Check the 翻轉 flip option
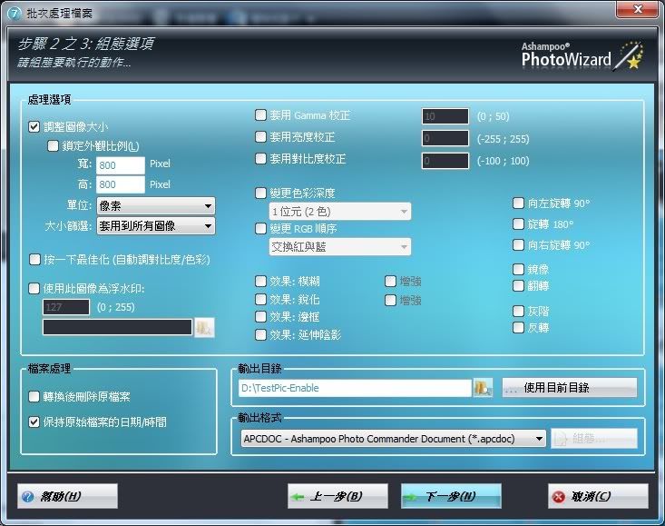This screenshot has width=665, height=526. click(x=518, y=286)
